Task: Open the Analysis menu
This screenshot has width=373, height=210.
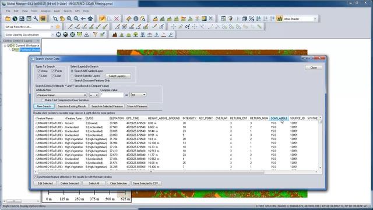Action: [x=45, y=11]
